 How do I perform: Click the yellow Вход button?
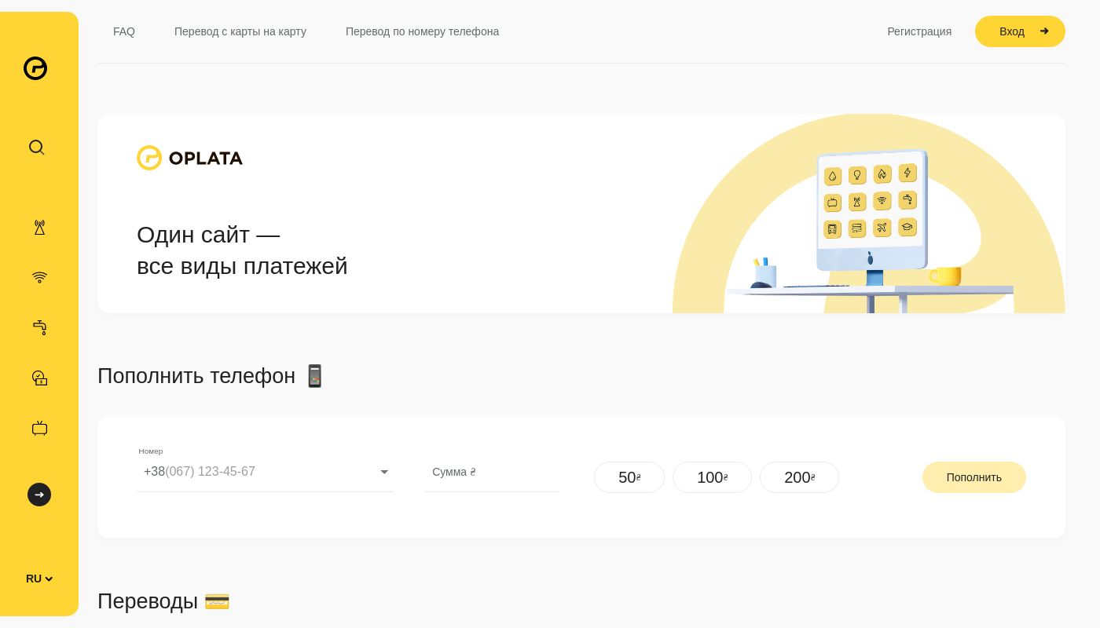1020,31
